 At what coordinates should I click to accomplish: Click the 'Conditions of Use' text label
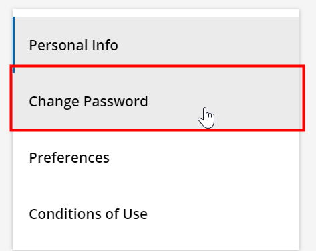tap(88, 214)
